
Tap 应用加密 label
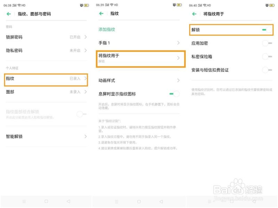(x=199, y=43)
